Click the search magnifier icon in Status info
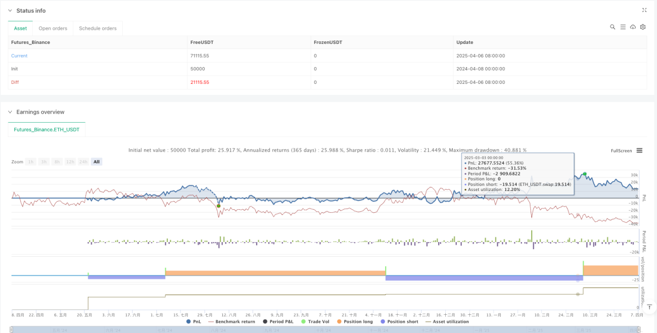This screenshot has height=333, width=657. (x=613, y=27)
